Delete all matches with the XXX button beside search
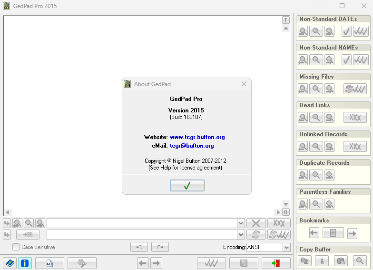The height and width of the screenshot is (270, 373). coord(279,223)
